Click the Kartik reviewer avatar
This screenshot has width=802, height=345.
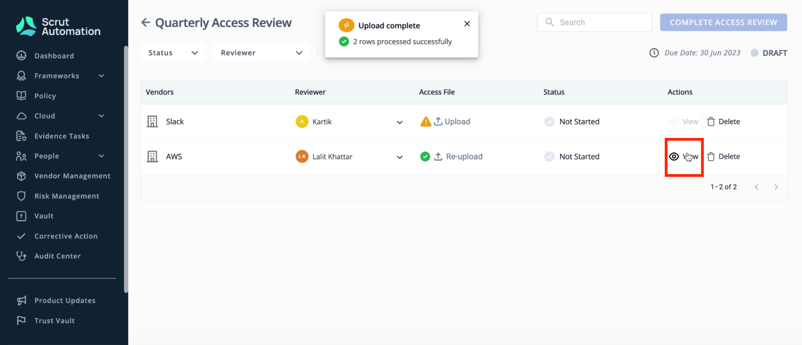(302, 122)
